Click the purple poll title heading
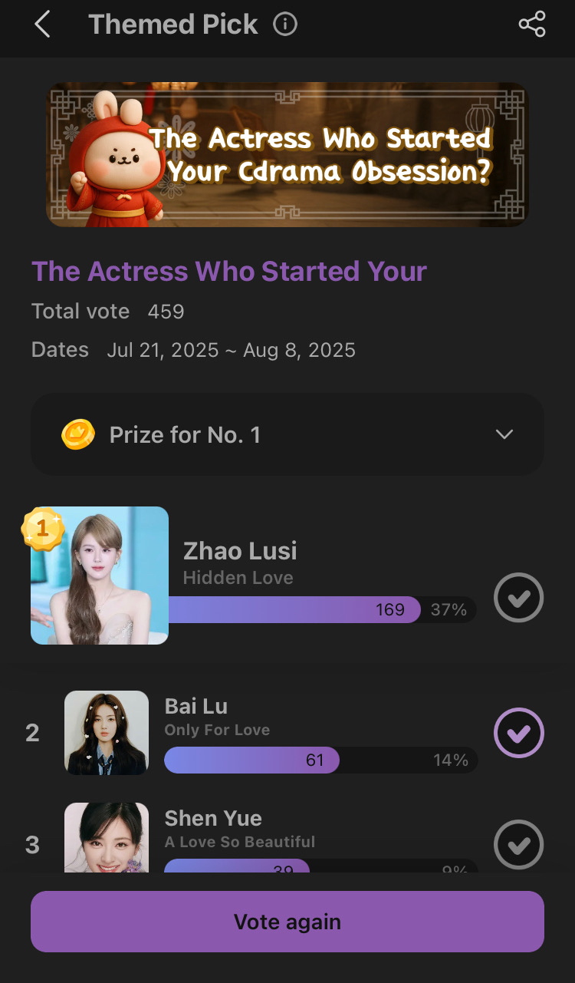This screenshot has width=575, height=983. click(229, 271)
